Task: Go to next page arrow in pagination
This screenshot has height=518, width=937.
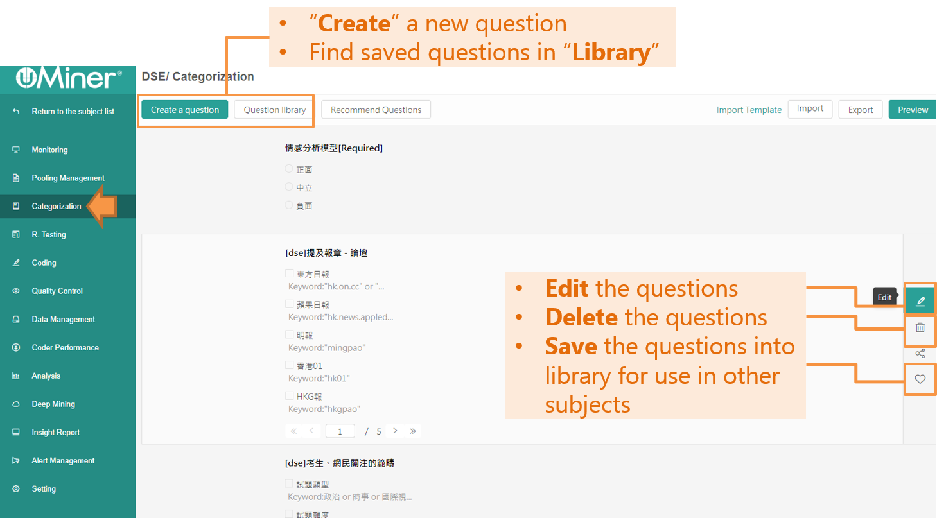Action: [395, 431]
